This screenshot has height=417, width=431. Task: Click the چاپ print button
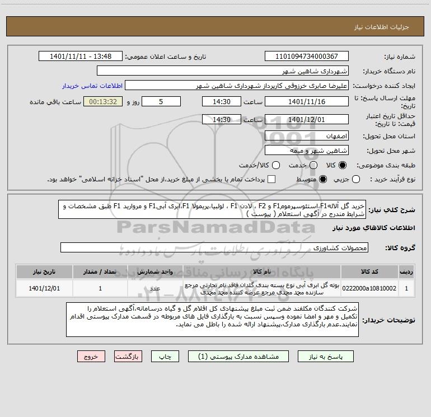(x=165, y=357)
